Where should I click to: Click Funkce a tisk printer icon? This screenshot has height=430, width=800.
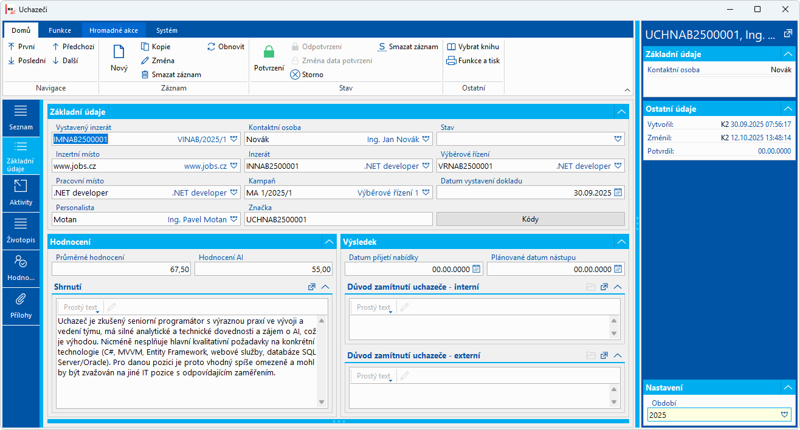pyautogui.click(x=451, y=61)
